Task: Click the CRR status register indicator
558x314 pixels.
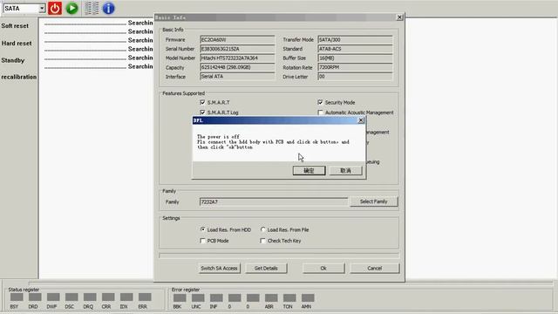Action: [x=108, y=297]
